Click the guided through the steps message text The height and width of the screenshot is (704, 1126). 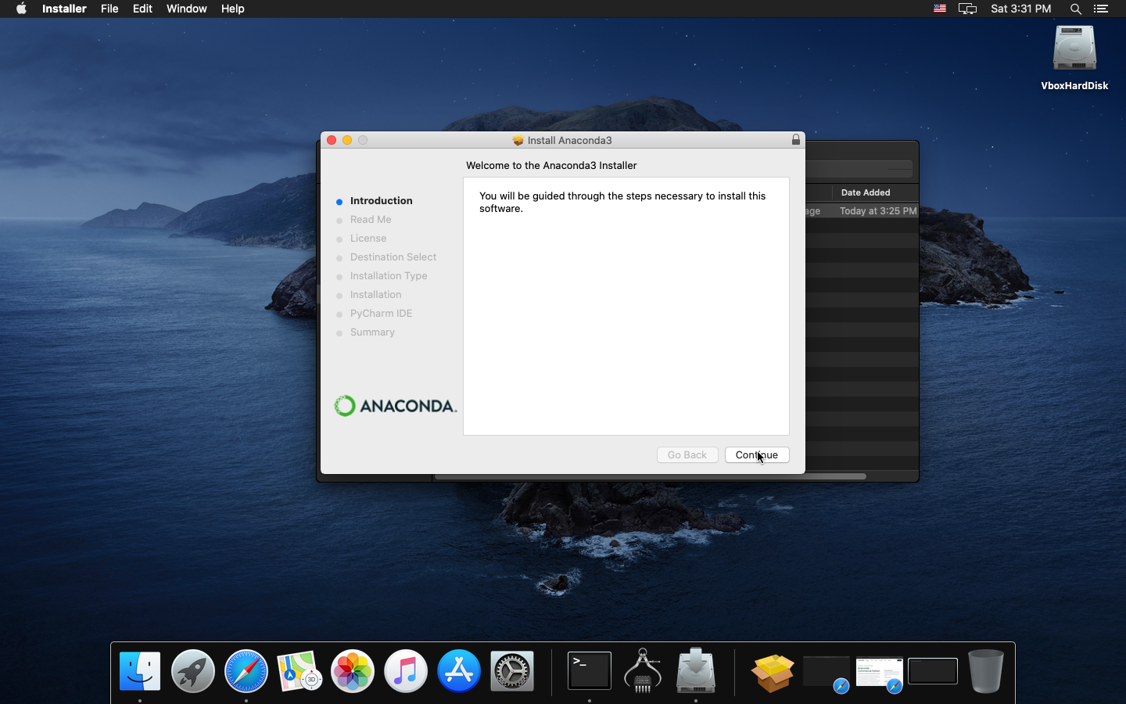coord(622,203)
